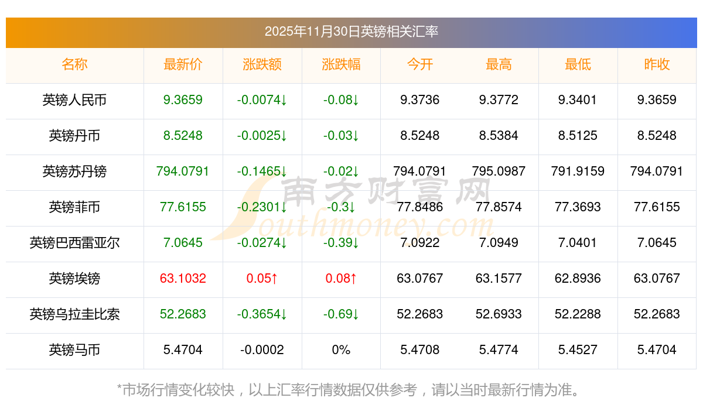Click highest price 5.4774
This screenshot has width=703, height=408.
pos(499,350)
